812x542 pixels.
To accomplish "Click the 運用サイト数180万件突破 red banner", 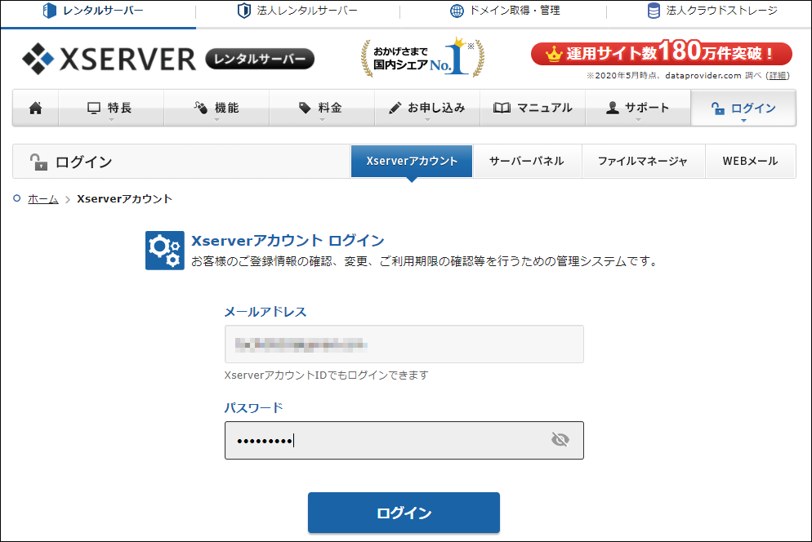I will [662, 53].
